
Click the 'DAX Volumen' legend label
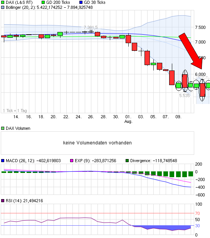[x=18, y=128]
